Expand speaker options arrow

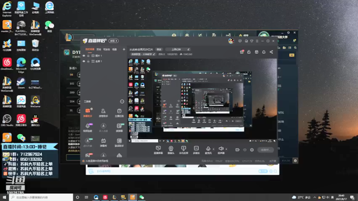click(x=226, y=149)
